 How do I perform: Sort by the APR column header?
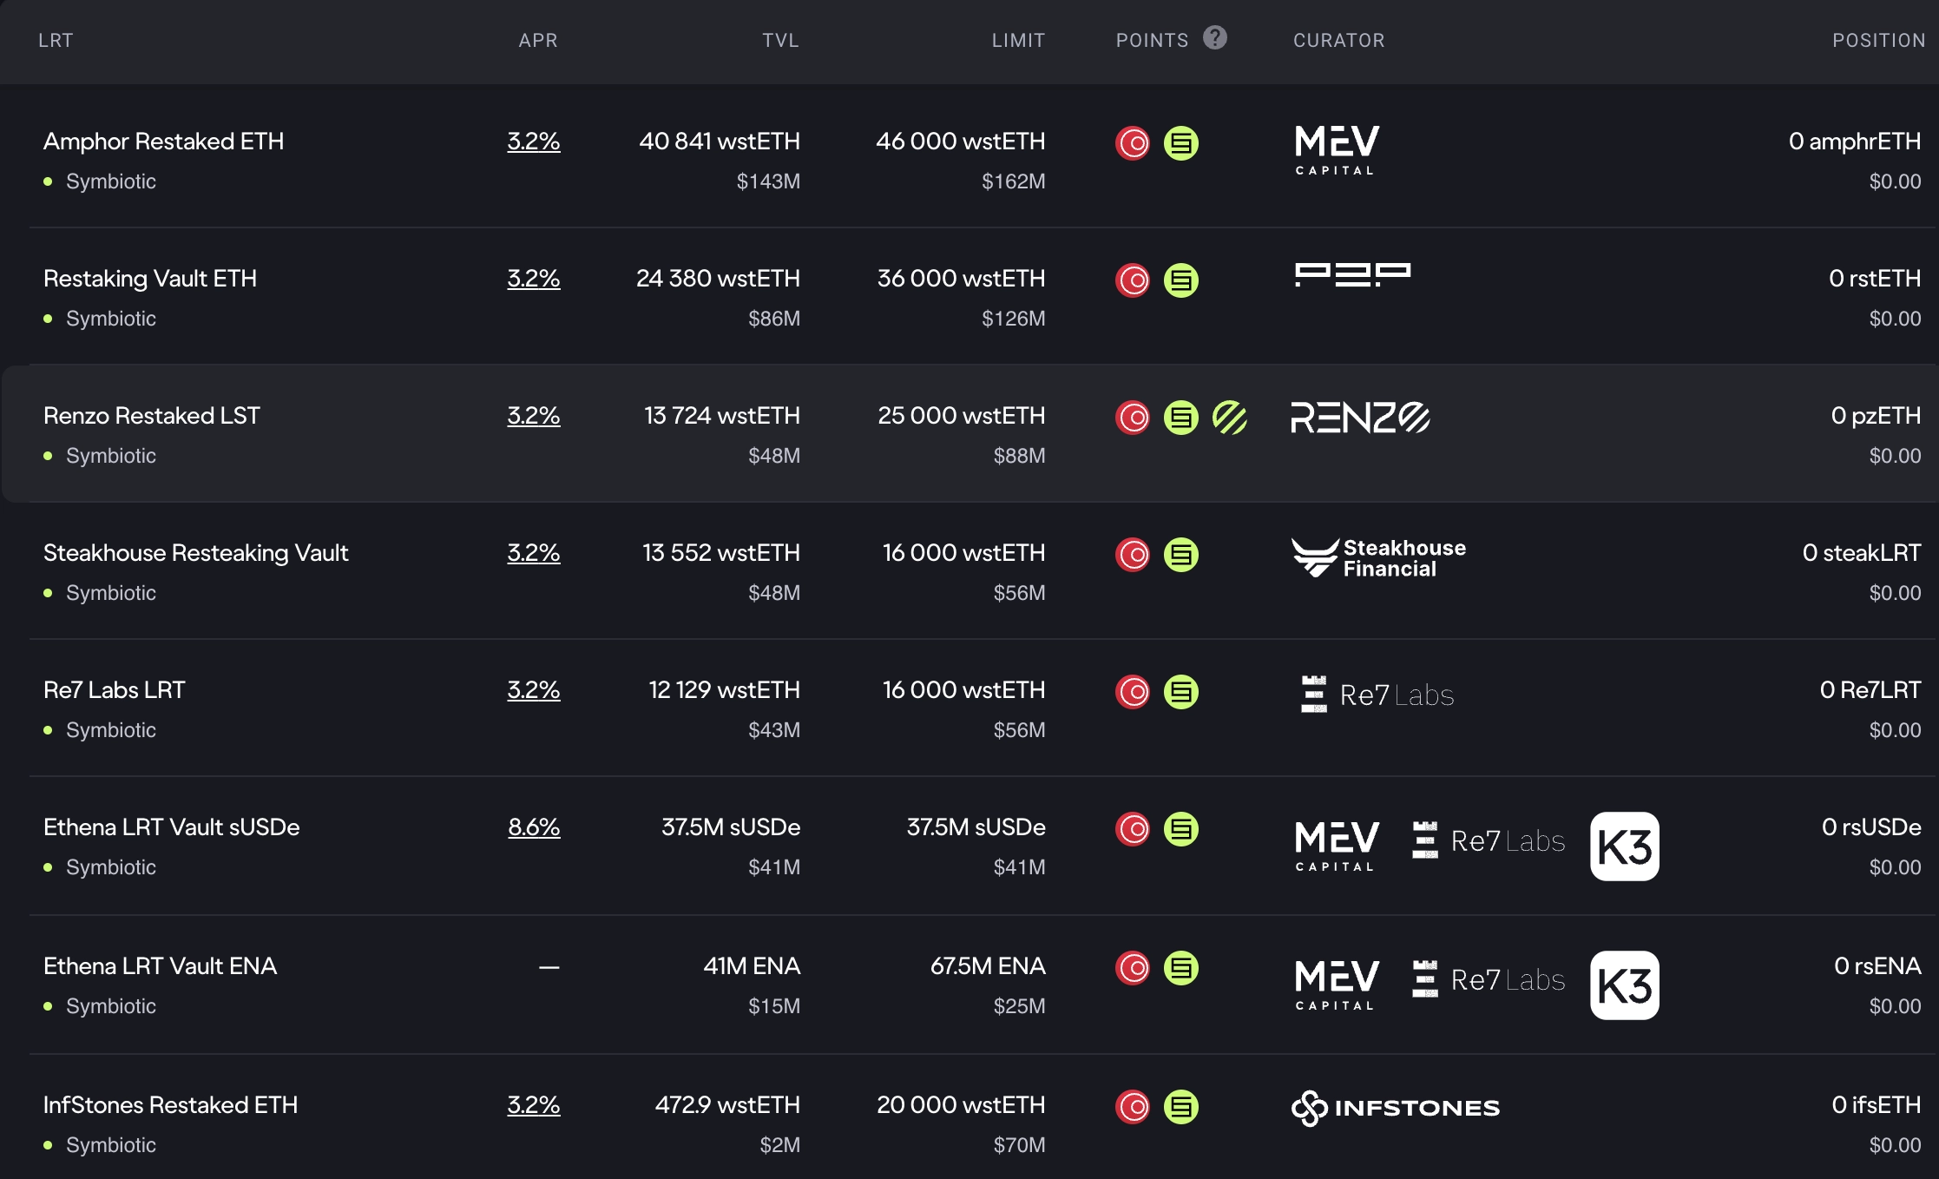pyautogui.click(x=538, y=41)
